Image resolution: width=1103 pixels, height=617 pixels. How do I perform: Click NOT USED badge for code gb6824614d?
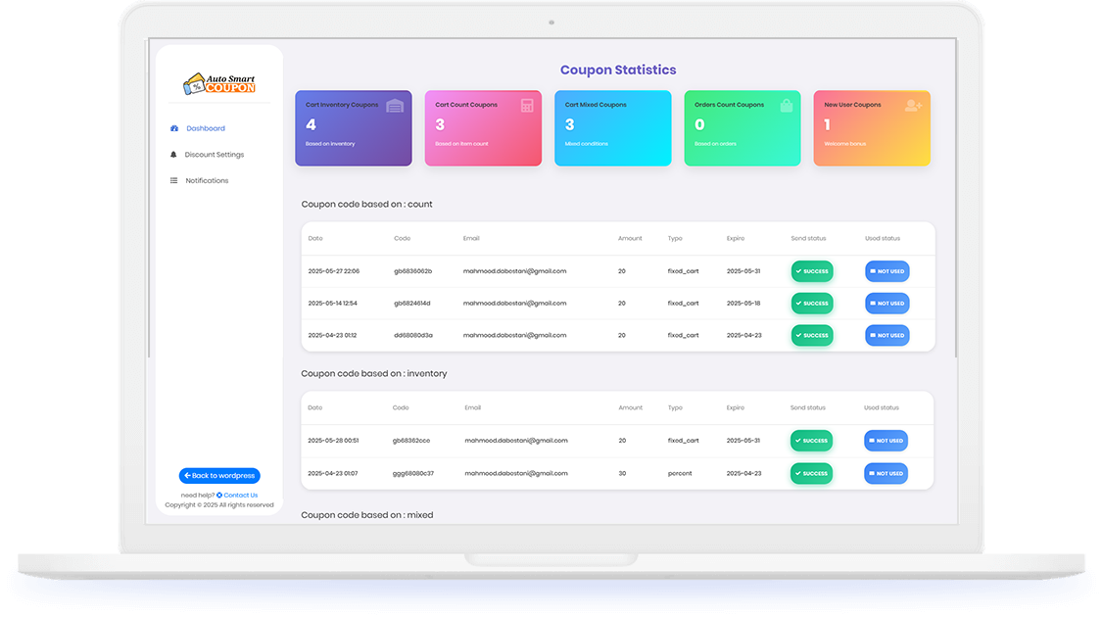tap(887, 304)
